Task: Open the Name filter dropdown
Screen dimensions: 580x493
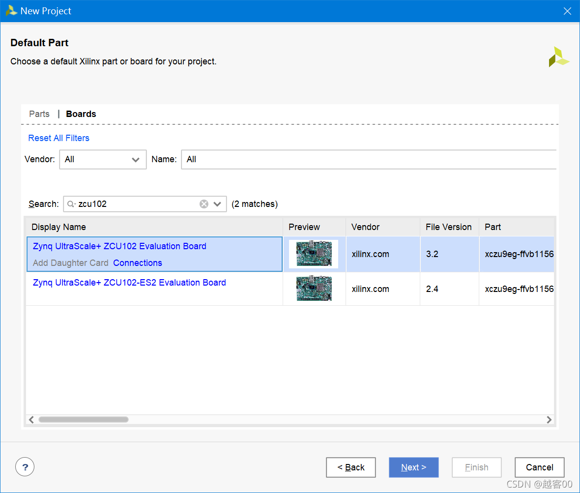Action: [369, 159]
